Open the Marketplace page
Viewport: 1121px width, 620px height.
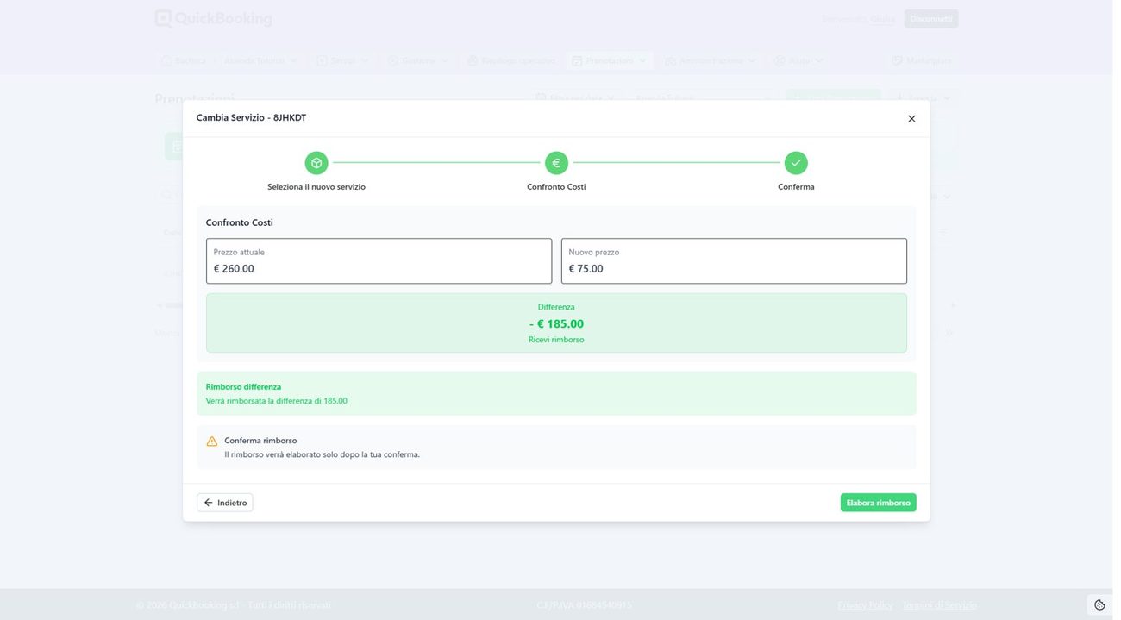click(x=922, y=61)
